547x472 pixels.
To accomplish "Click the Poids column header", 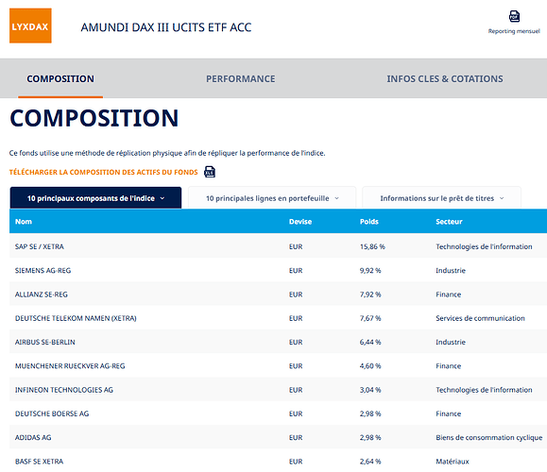I will [x=369, y=222].
